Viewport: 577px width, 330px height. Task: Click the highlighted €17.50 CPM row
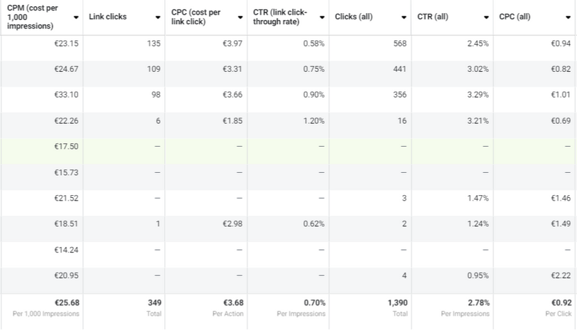click(66, 146)
